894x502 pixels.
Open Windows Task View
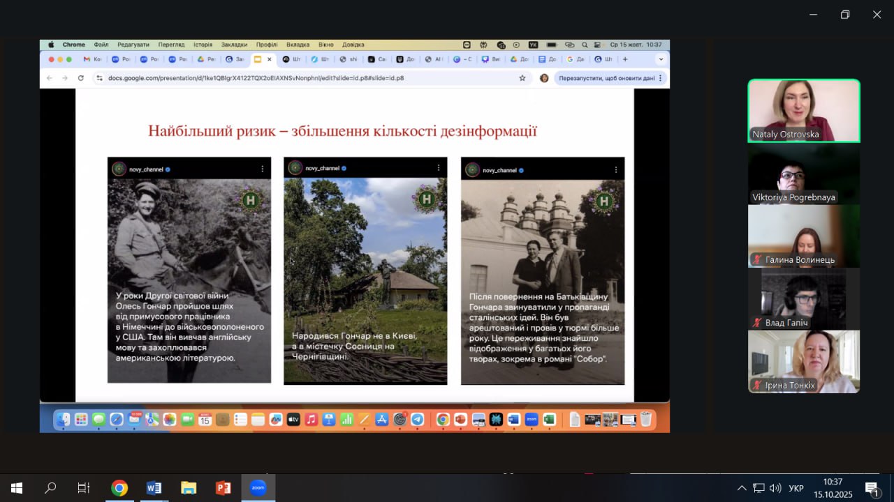tap(84, 488)
